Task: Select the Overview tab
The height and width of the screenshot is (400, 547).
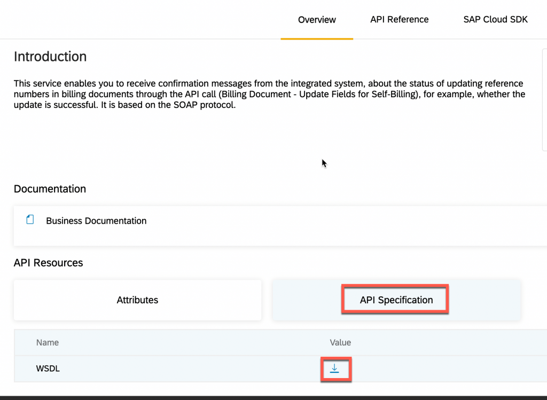Action: (x=317, y=20)
